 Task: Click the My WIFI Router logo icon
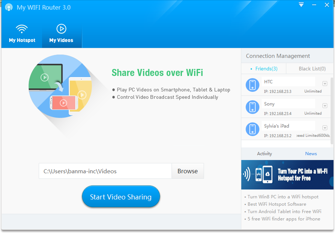pyautogui.click(x=9, y=7)
